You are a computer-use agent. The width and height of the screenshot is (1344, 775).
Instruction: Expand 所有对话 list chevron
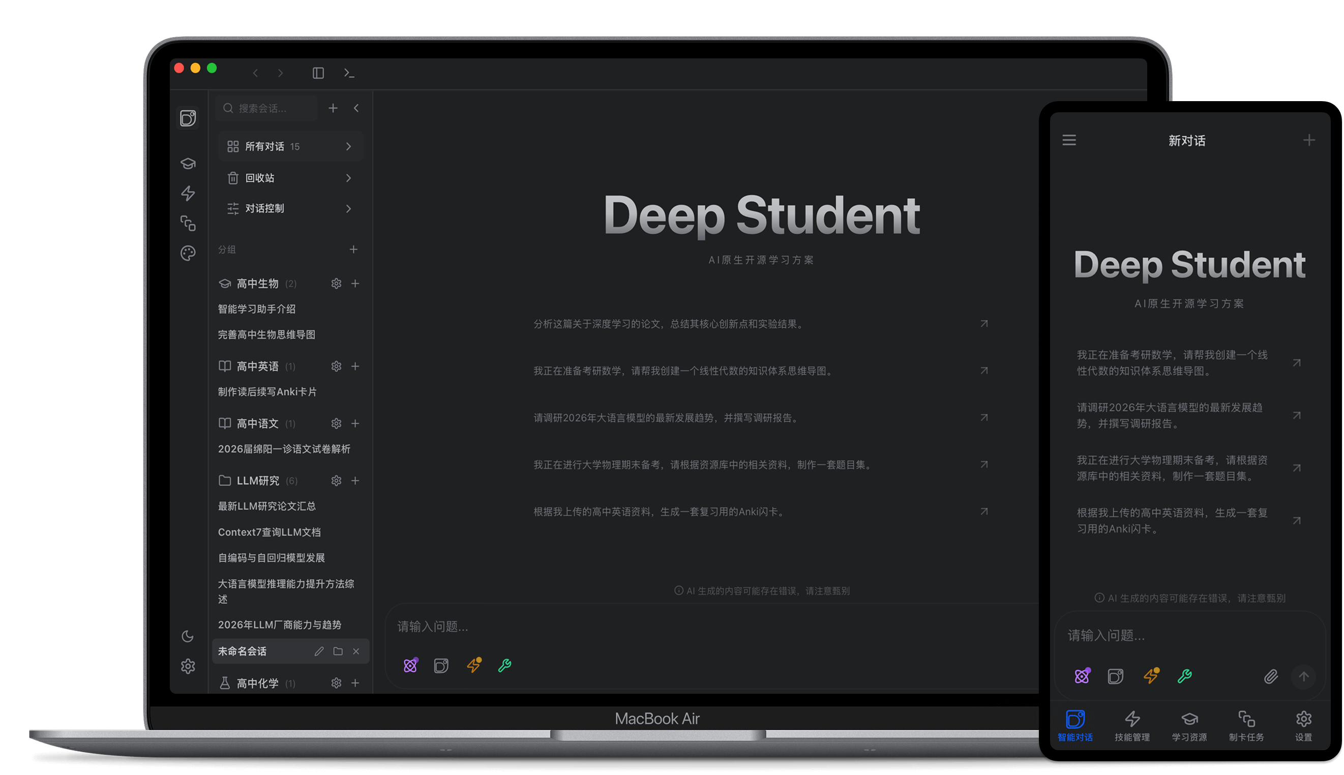tap(348, 146)
